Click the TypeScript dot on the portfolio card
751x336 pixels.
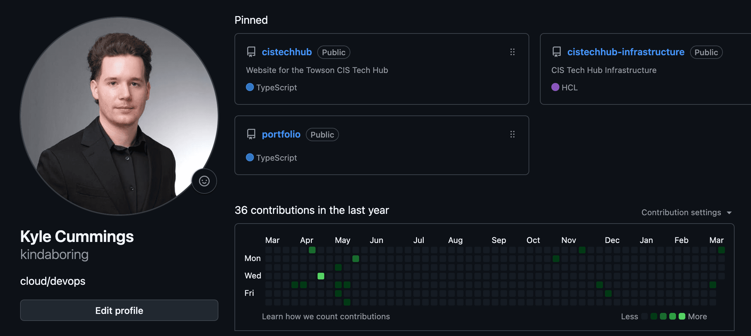[250, 157]
